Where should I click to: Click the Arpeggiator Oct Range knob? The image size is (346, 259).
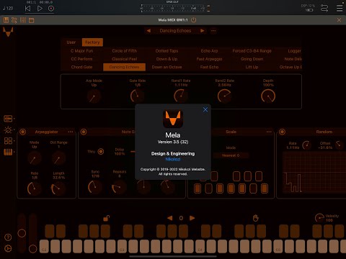58,158
